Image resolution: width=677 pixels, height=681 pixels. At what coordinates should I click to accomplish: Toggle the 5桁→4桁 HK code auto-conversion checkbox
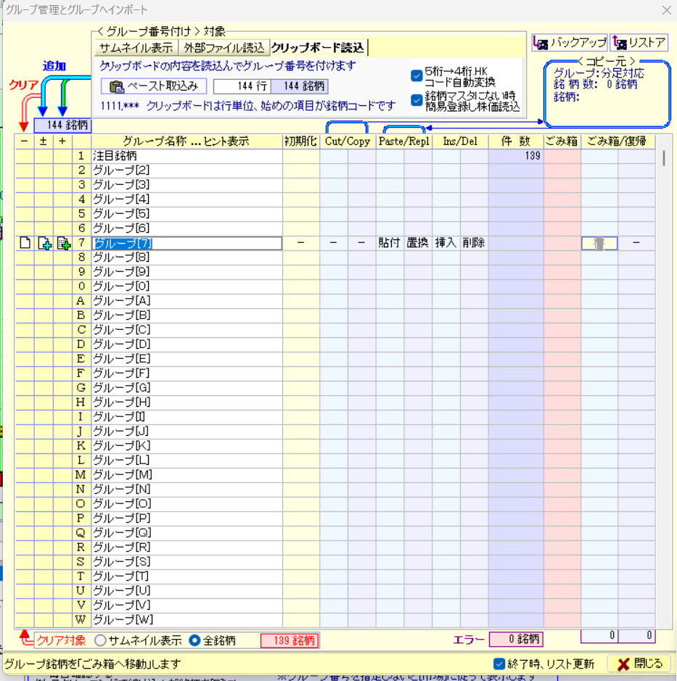[x=417, y=76]
